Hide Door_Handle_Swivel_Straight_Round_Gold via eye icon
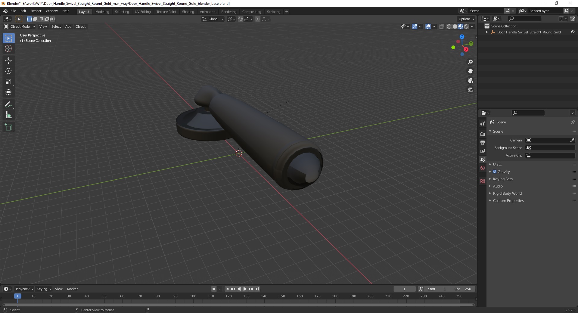 click(573, 32)
